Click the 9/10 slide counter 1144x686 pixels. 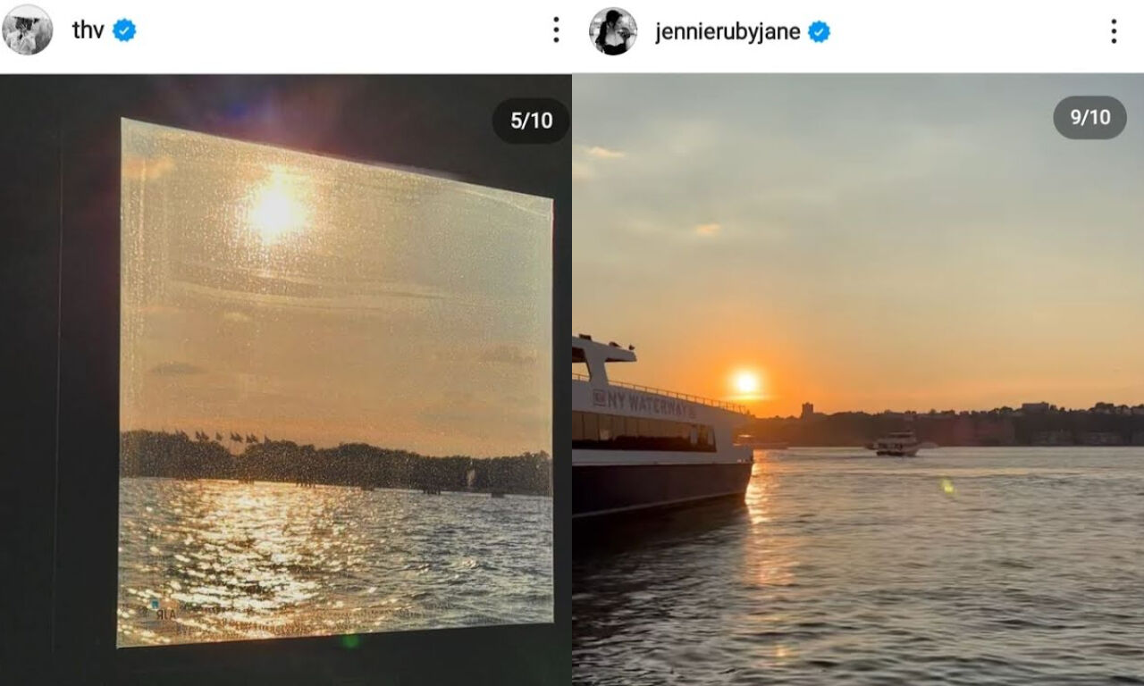pyautogui.click(x=1089, y=117)
